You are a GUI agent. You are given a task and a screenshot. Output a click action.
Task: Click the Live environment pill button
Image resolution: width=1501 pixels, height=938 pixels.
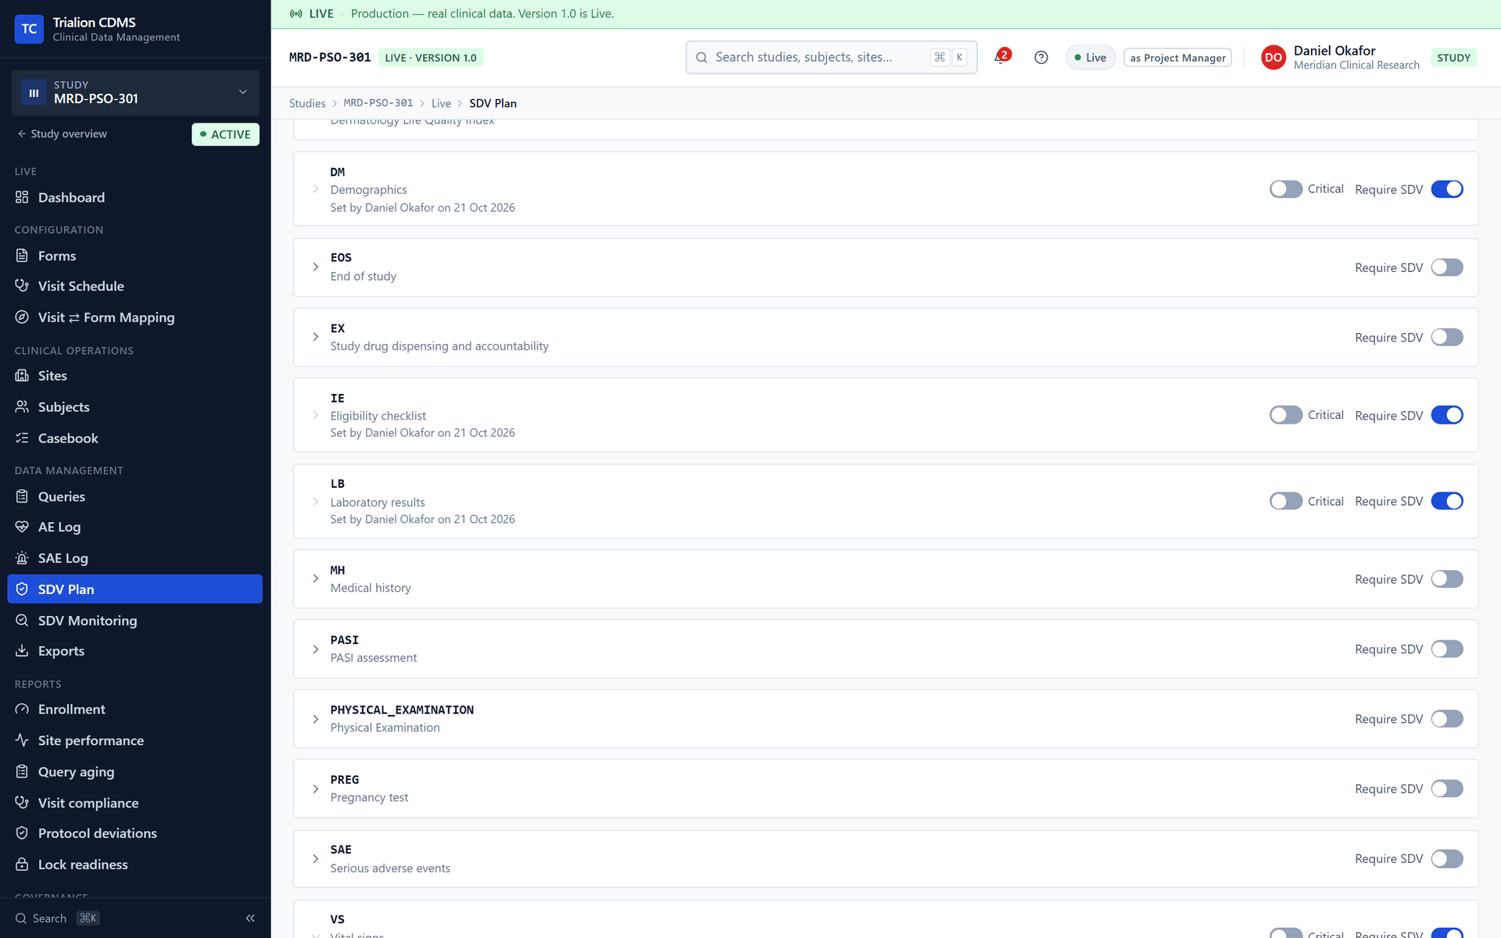tap(1090, 57)
